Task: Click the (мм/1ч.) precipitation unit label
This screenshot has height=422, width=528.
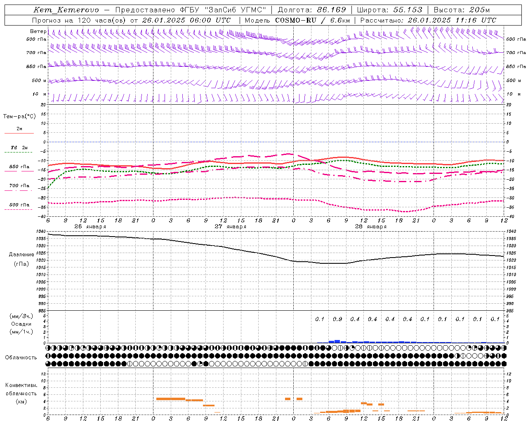Action: click(x=21, y=332)
